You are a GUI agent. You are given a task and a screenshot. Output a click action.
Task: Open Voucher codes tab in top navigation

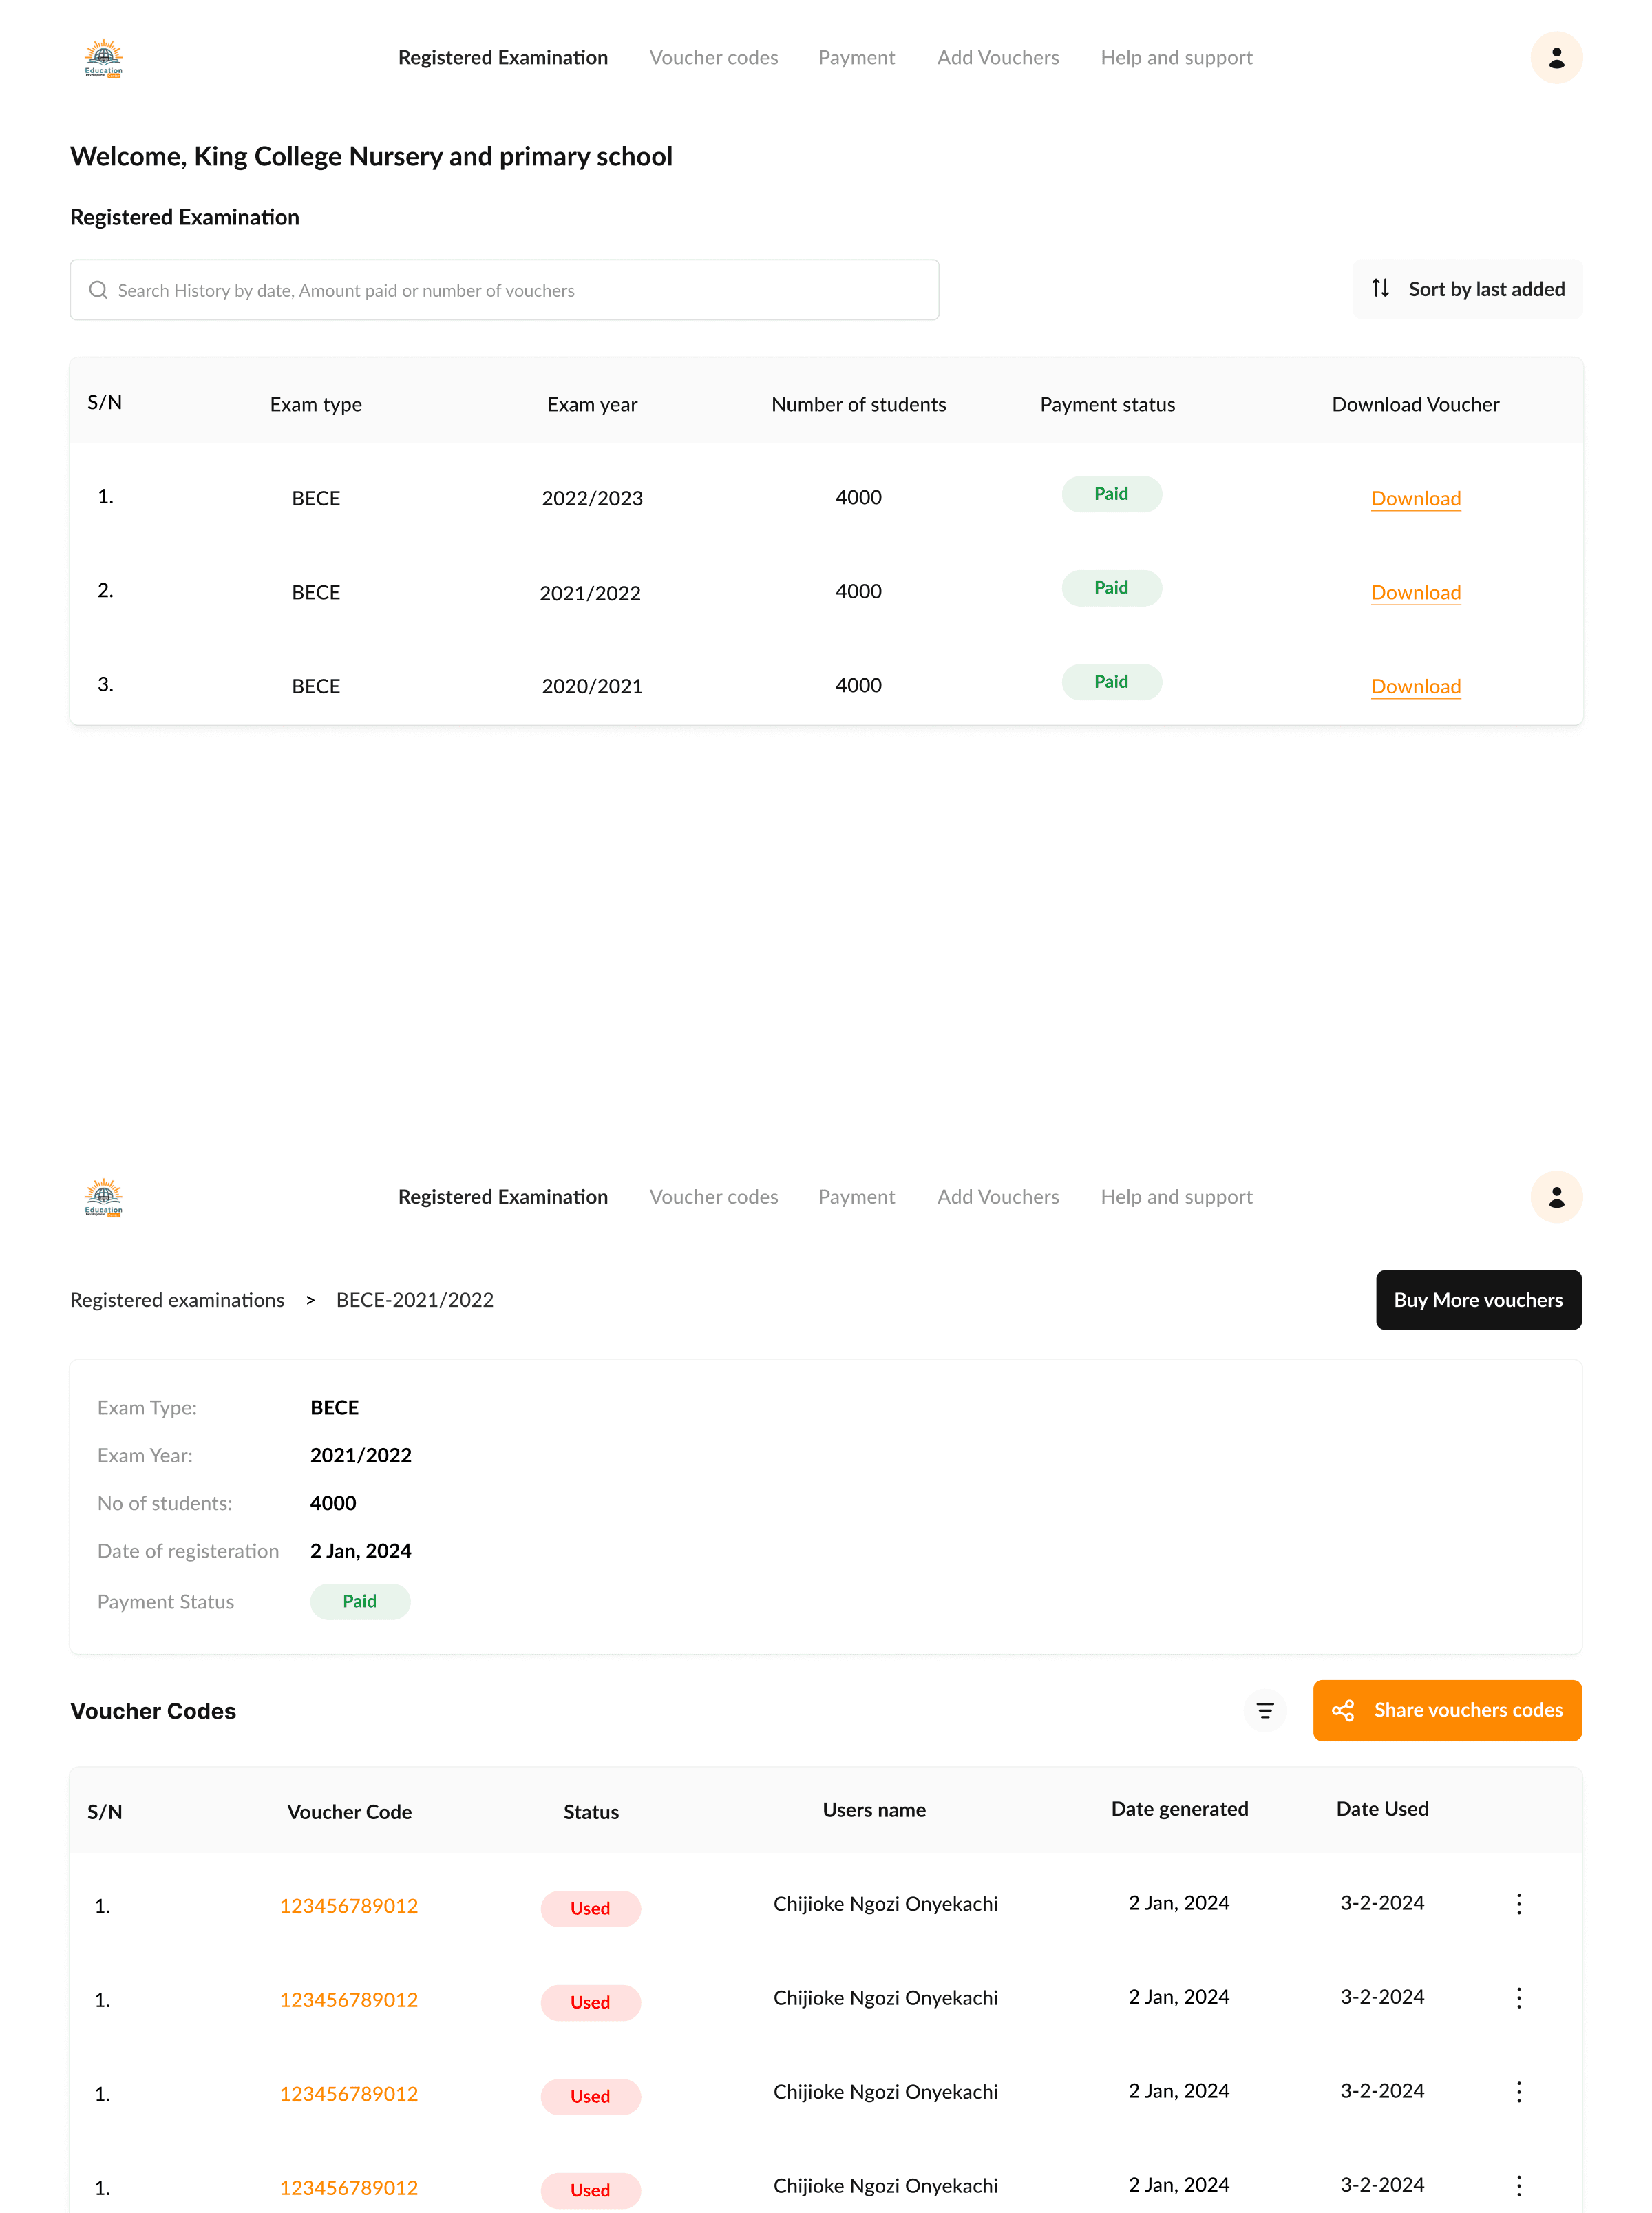(713, 58)
